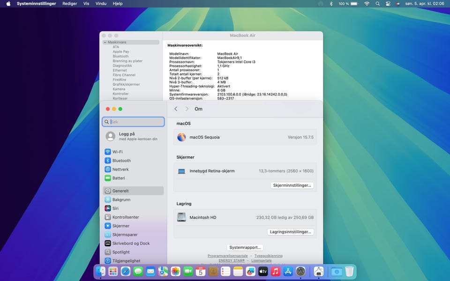Open Trash from the Dock
Image resolution: width=450 pixels, height=281 pixels.
pos(349,271)
